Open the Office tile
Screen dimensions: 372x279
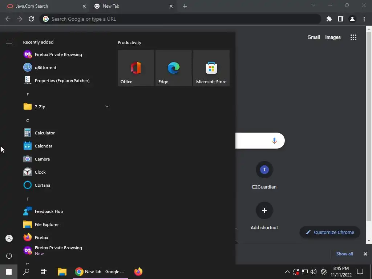tap(136, 68)
